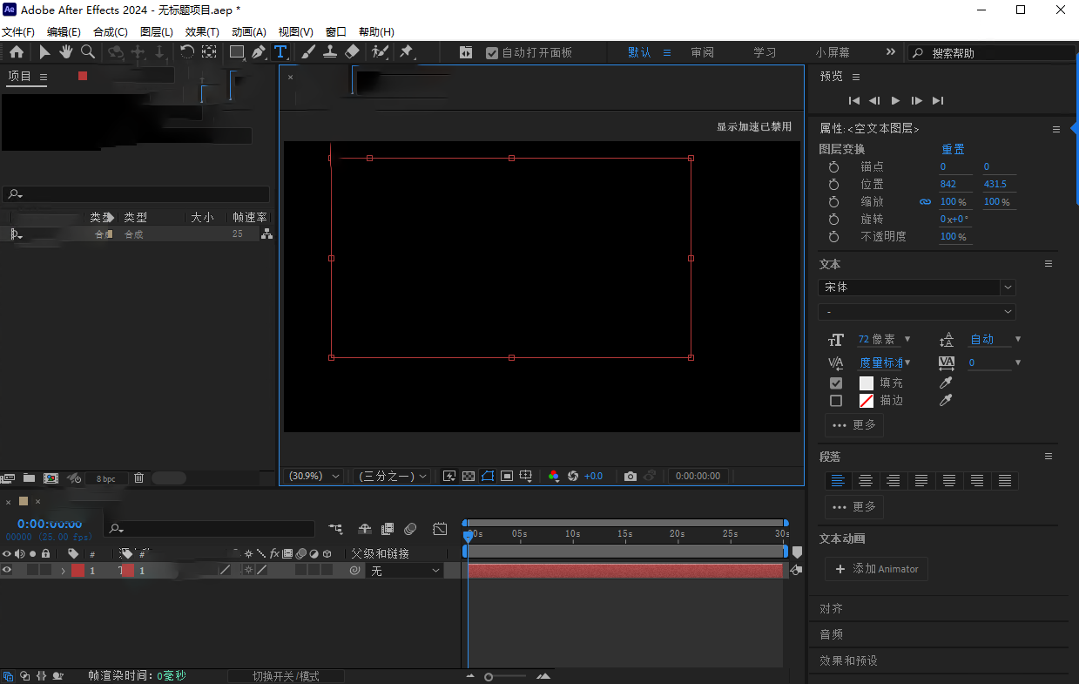The width and height of the screenshot is (1079, 684).
Task: Click 更多 button in the text section
Action: [854, 425]
